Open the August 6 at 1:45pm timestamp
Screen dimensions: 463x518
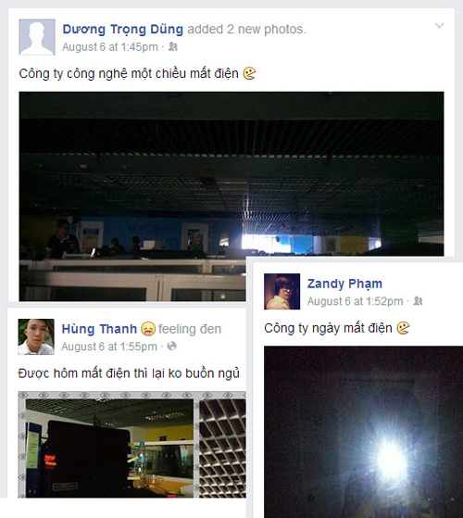(x=110, y=47)
